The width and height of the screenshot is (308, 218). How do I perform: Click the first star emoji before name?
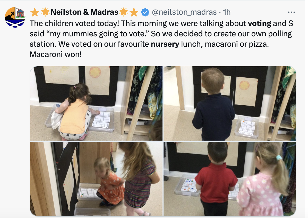pos(35,12)
